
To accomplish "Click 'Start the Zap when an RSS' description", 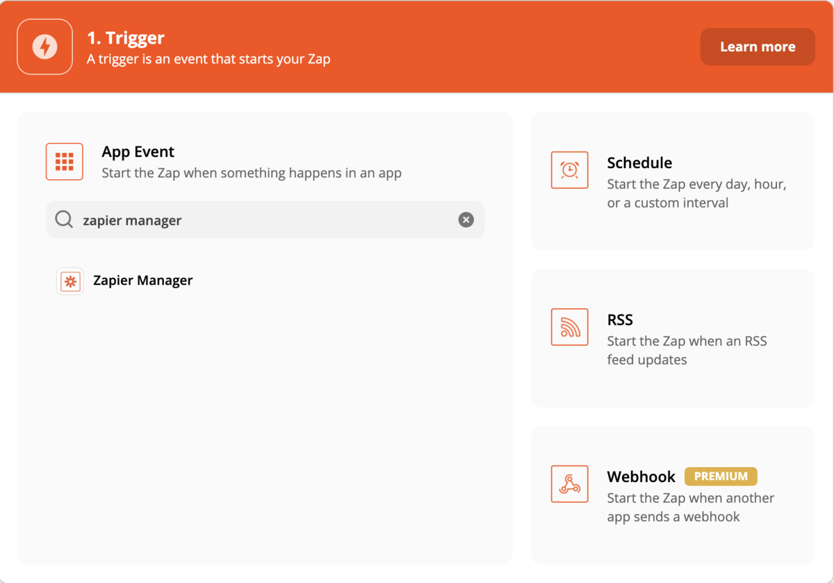I will point(687,350).
